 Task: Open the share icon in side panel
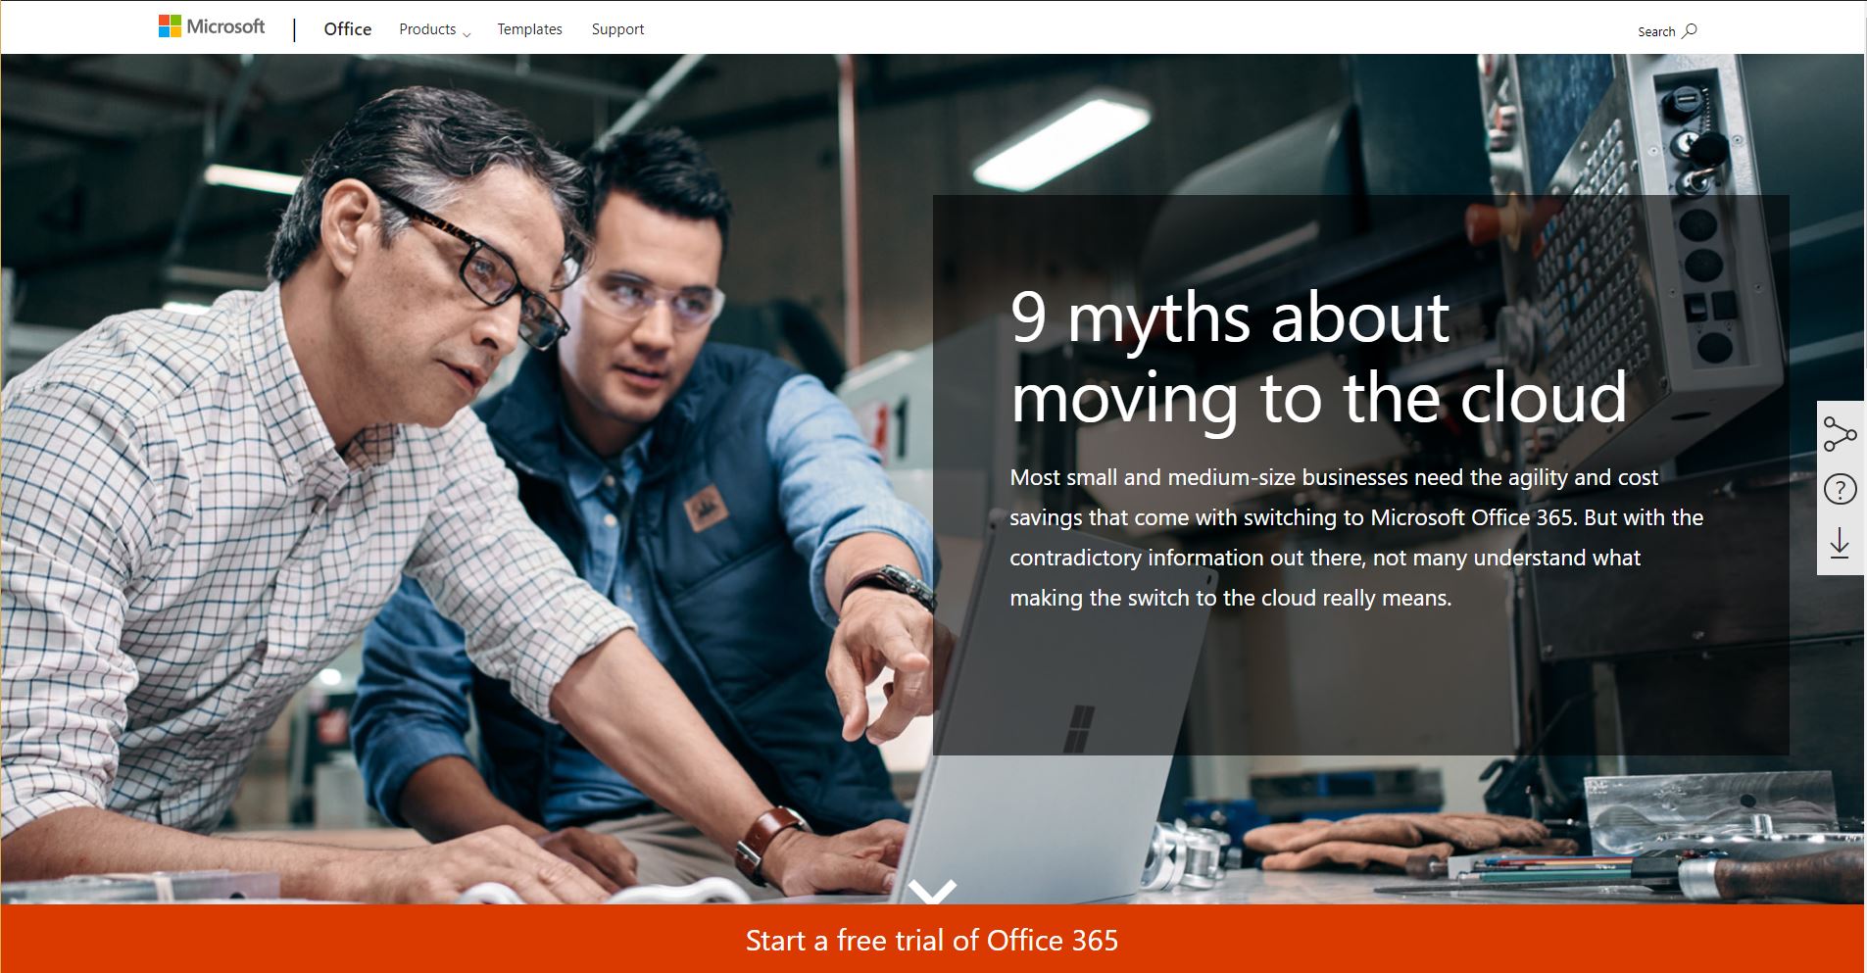1840,433
